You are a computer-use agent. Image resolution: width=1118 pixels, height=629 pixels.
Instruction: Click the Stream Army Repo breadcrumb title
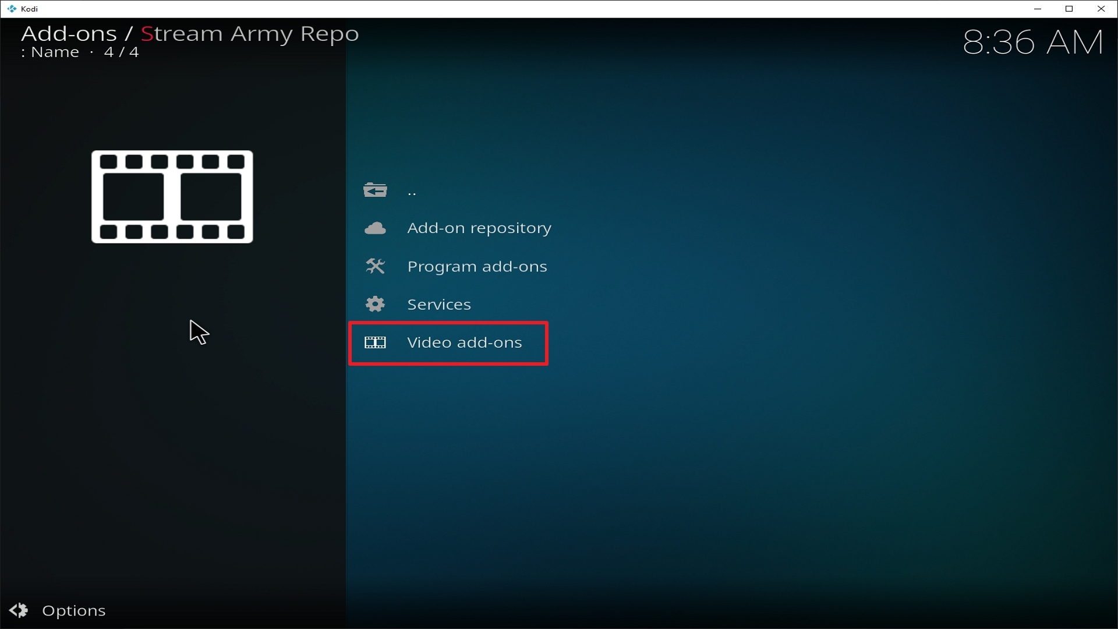250,34
